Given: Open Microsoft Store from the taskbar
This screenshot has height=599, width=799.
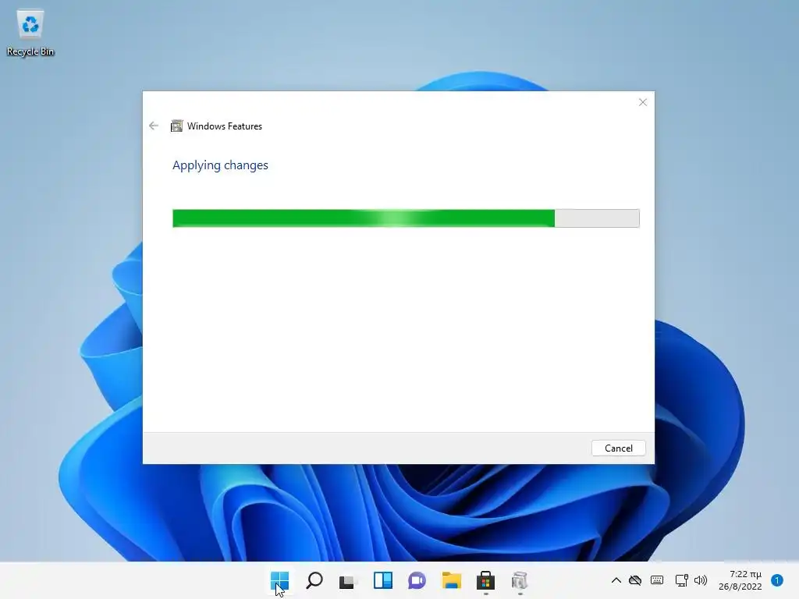Looking at the screenshot, I should pyautogui.click(x=485, y=580).
